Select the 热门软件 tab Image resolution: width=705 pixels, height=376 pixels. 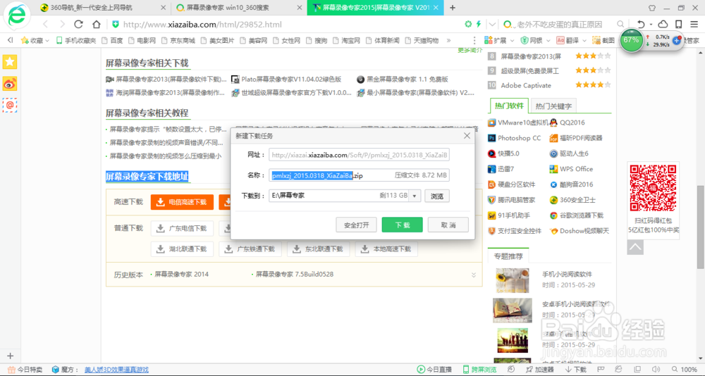[510, 106]
